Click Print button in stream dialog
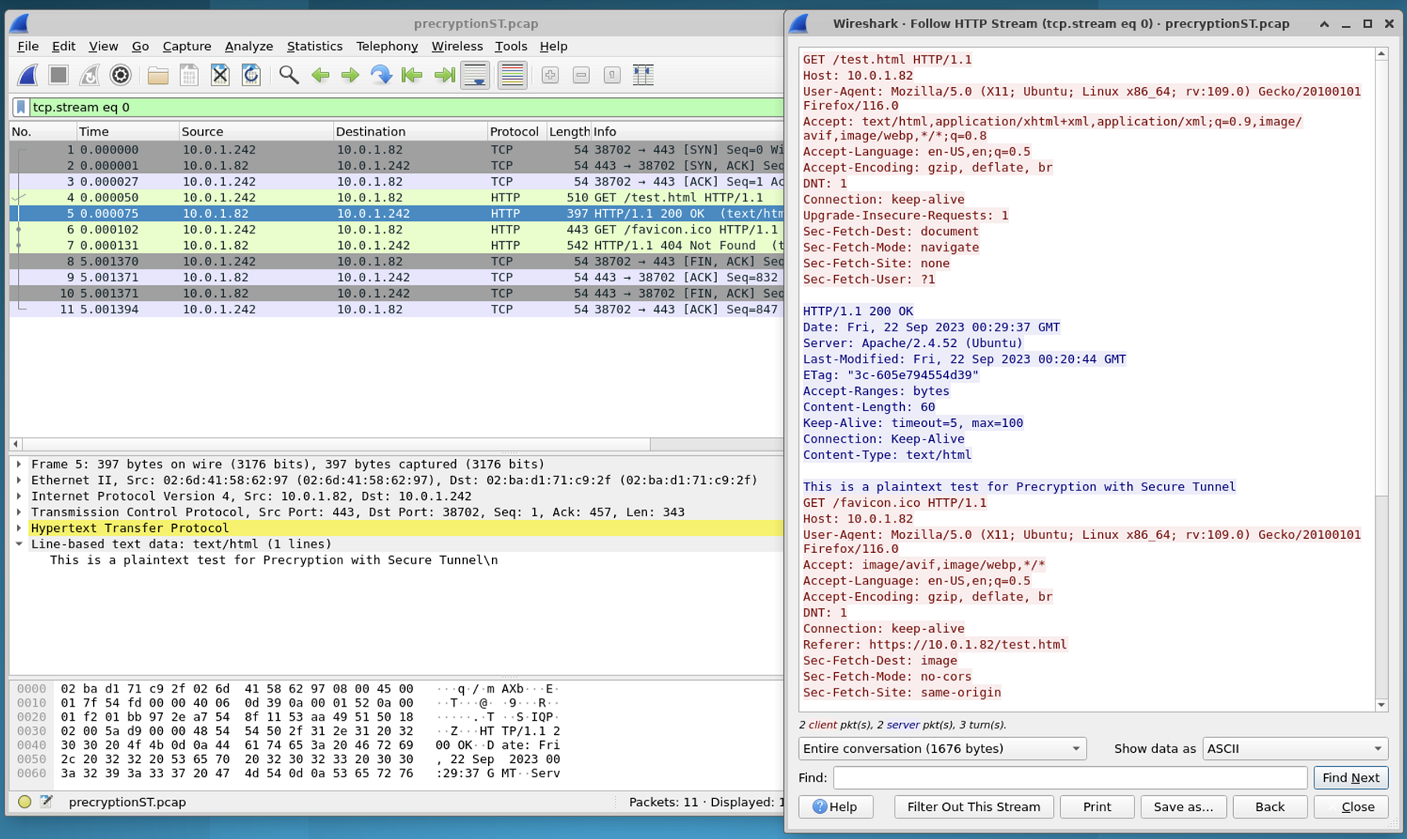The image size is (1407, 839). (x=1097, y=807)
